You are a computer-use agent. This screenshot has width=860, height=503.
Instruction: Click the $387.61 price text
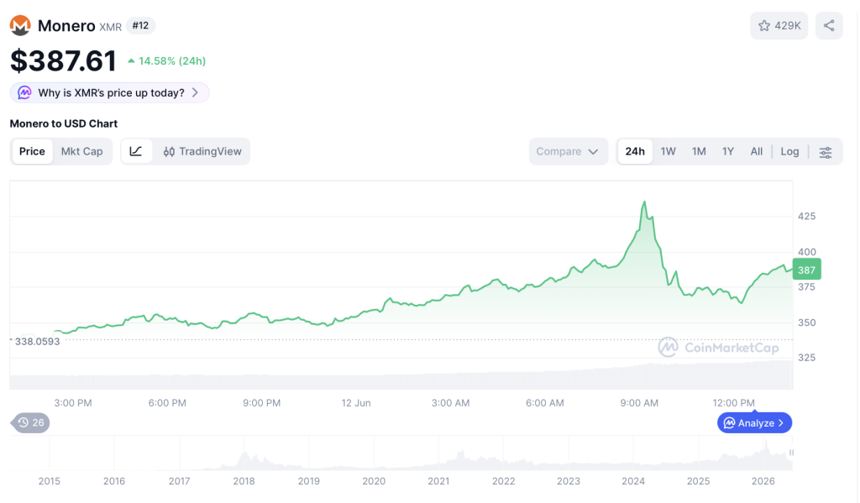[63, 60]
